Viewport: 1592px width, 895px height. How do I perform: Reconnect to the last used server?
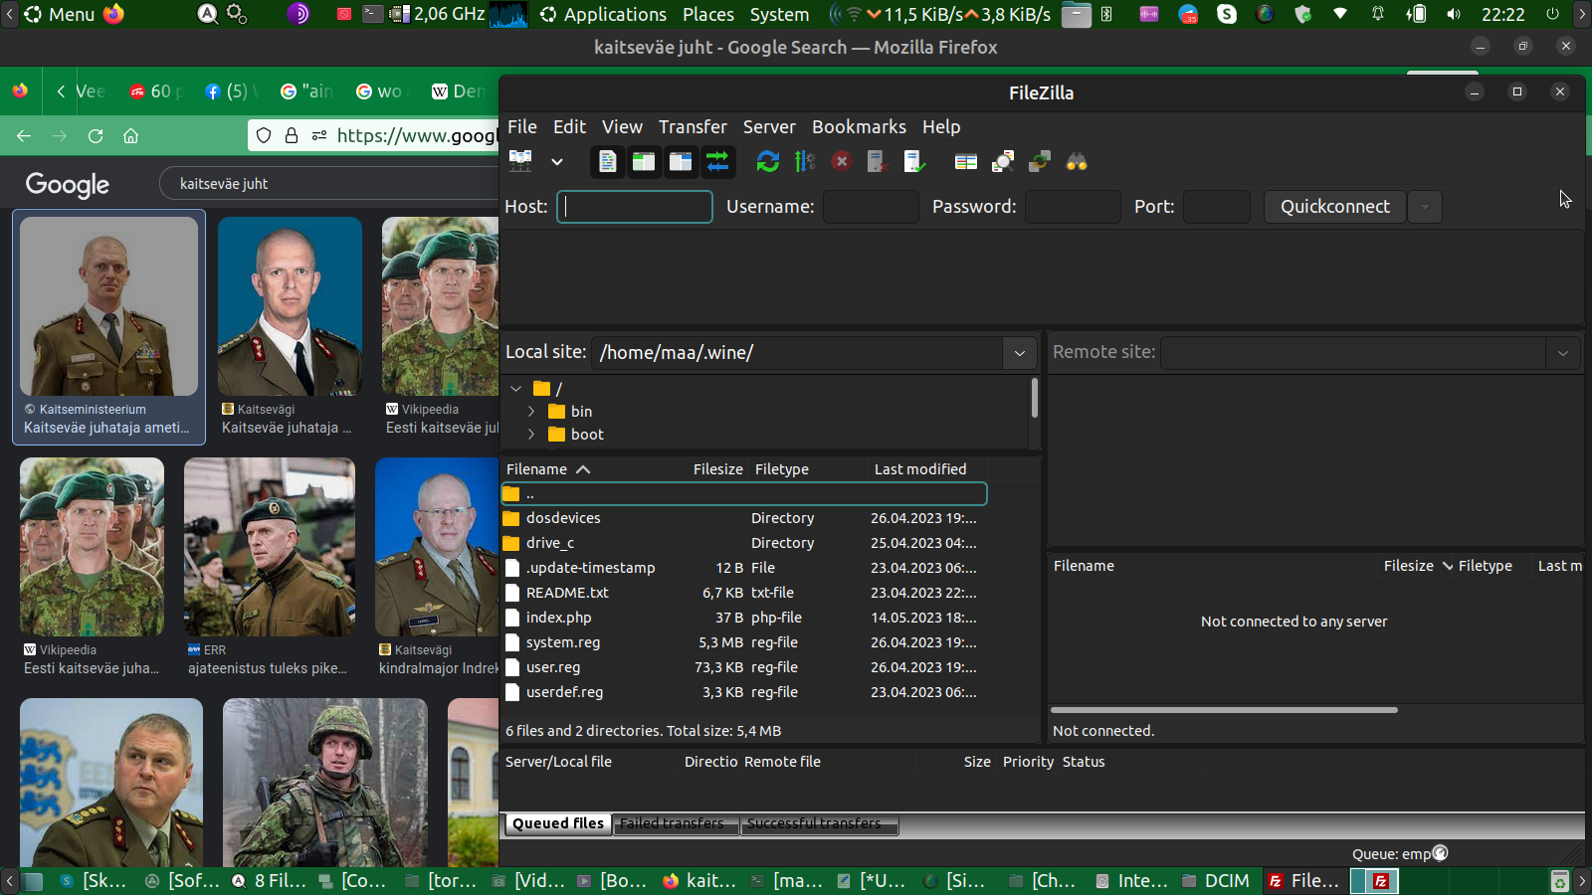913,161
